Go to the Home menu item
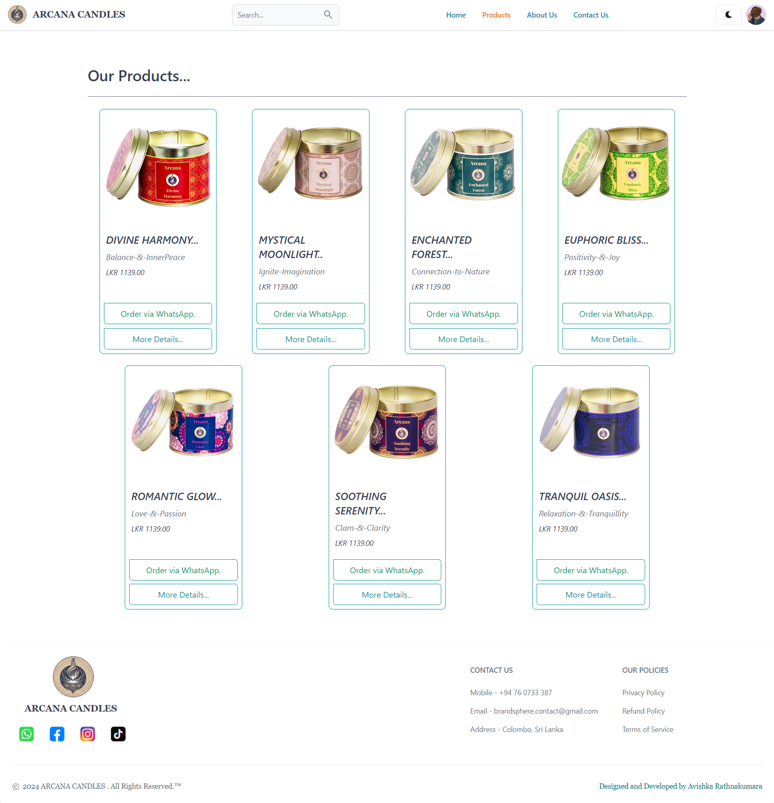The width and height of the screenshot is (774, 803). pos(456,15)
